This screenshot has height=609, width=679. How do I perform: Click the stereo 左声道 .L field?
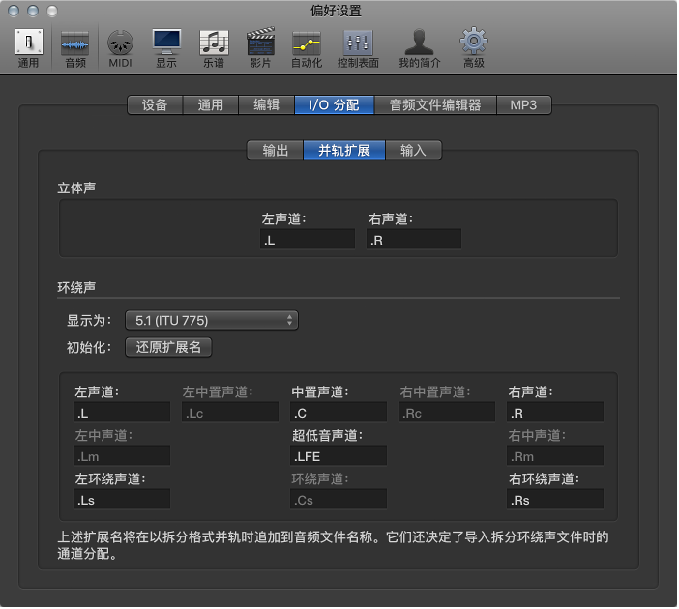(x=308, y=240)
